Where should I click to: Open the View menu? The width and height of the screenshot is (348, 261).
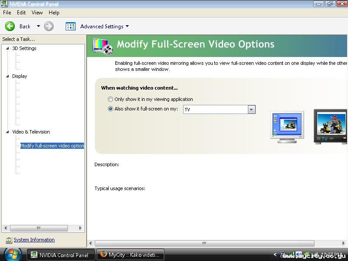[37, 13]
